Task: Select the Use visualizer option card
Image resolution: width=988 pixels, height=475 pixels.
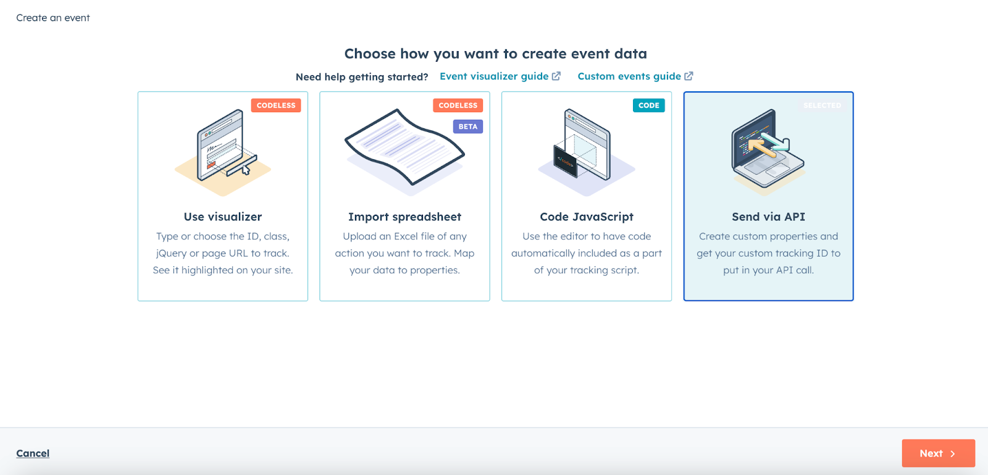Action: point(223,196)
